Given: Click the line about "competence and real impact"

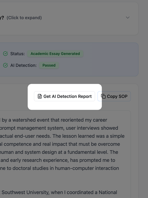Looking at the screenshot, I should pyautogui.click(x=60, y=144).
